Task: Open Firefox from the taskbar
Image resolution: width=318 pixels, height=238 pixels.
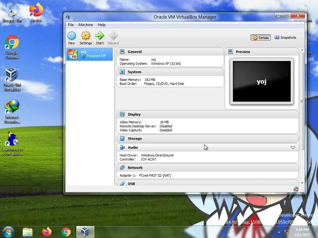Action: point(47,232)
